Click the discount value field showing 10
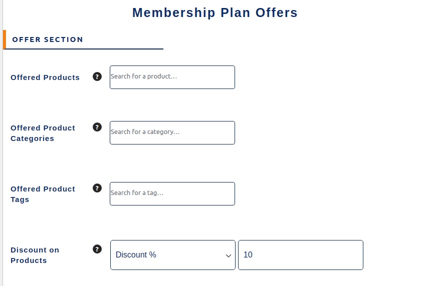 (x=301, y=255)
